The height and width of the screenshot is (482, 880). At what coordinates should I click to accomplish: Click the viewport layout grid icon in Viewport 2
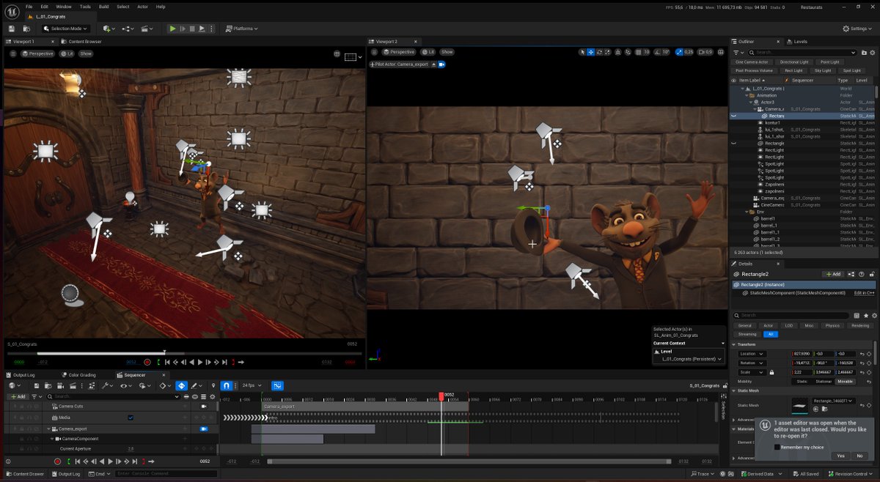[722, 52]
